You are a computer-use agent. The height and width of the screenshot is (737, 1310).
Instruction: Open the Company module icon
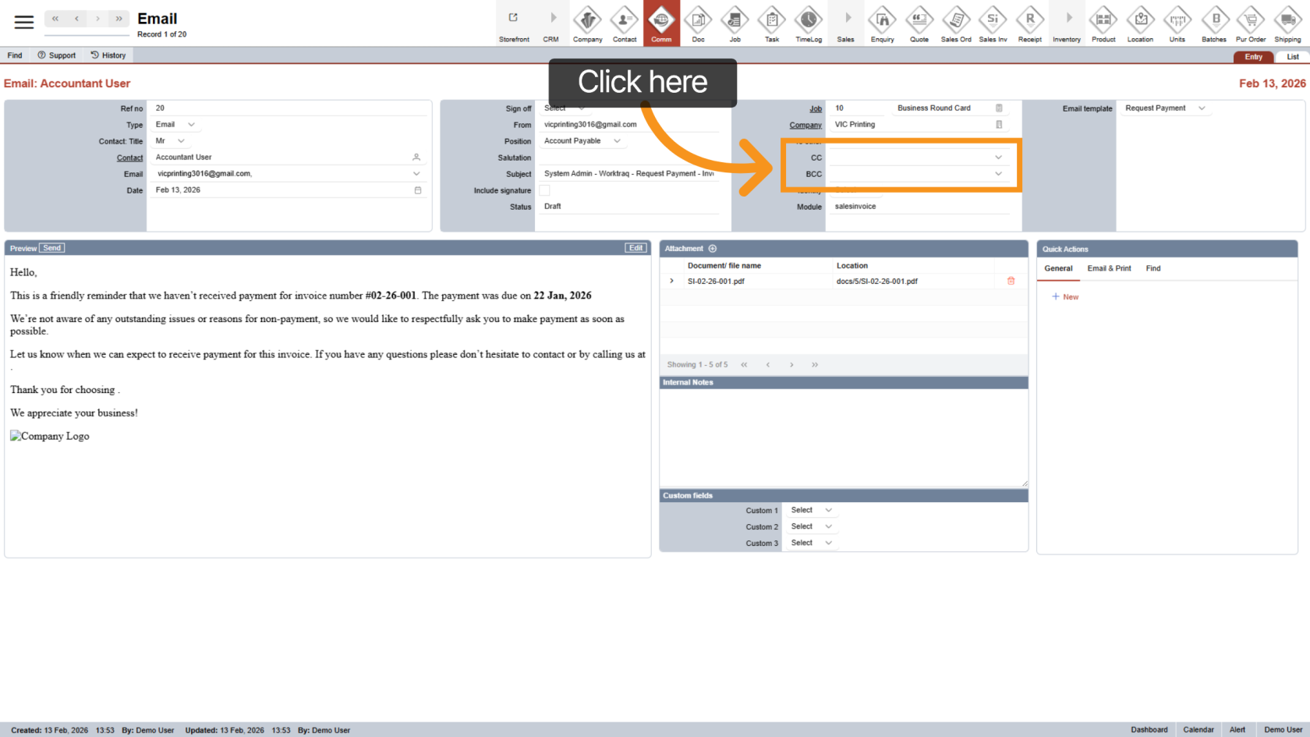click(x=587, y=23)
